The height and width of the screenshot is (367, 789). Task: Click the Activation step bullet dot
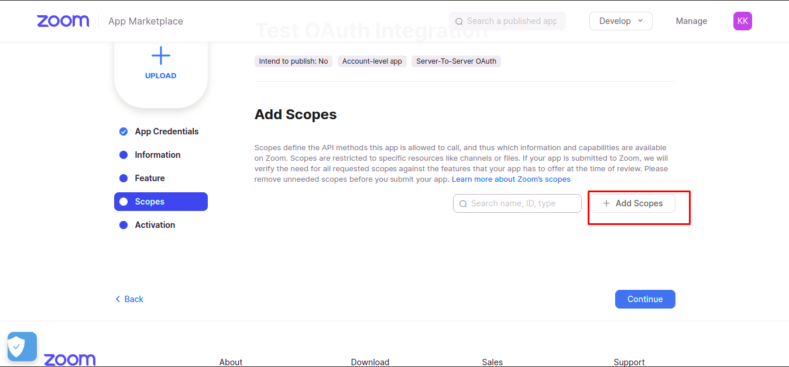tap(124, 225)
